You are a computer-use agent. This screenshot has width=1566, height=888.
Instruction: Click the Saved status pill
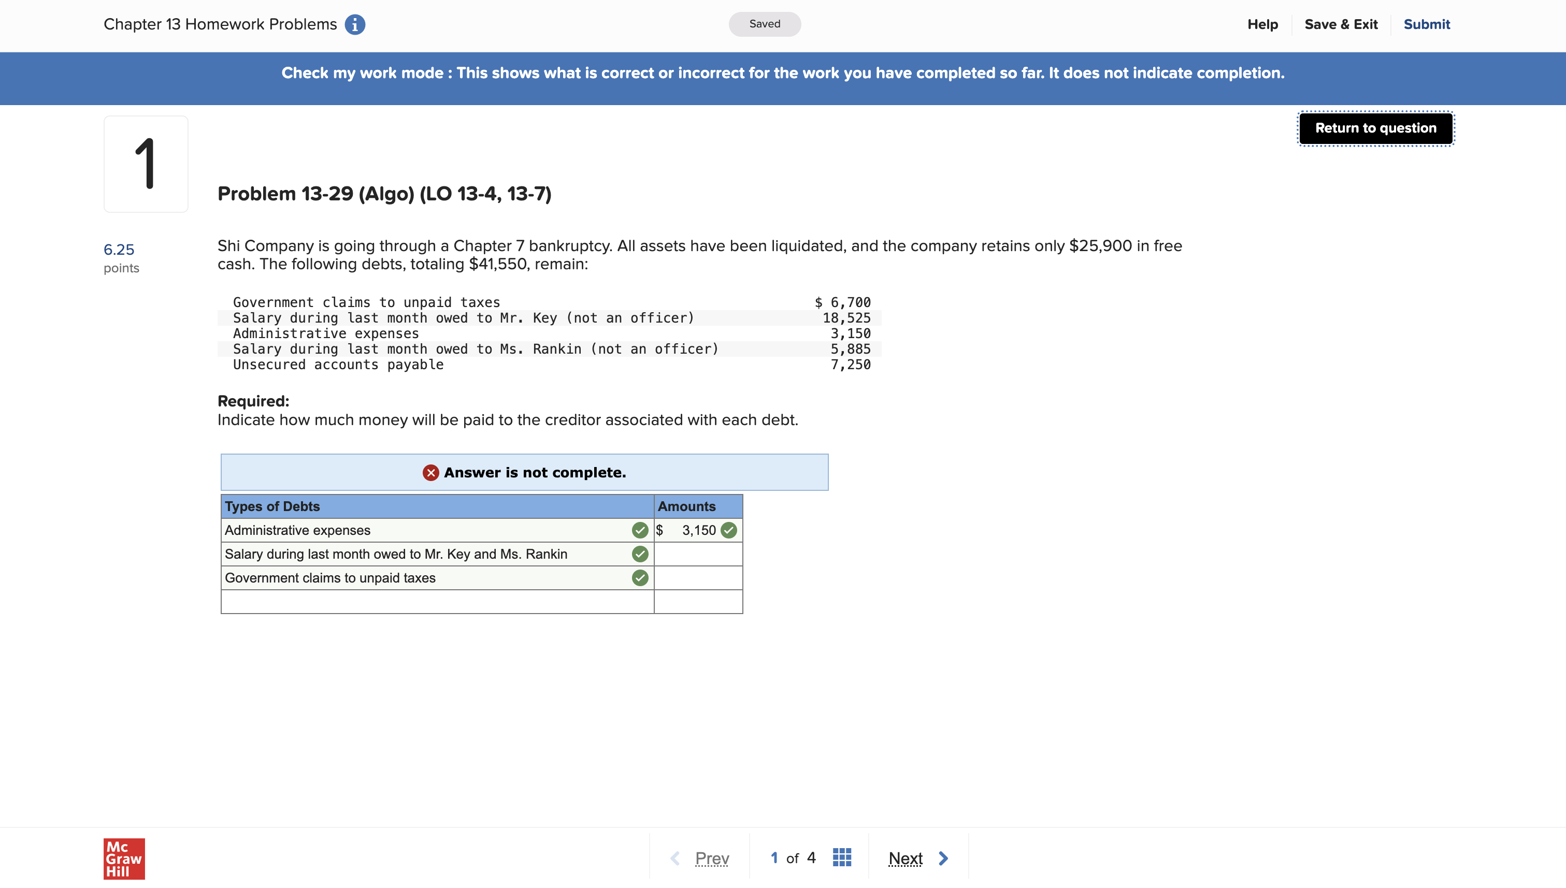coord(765,24)
